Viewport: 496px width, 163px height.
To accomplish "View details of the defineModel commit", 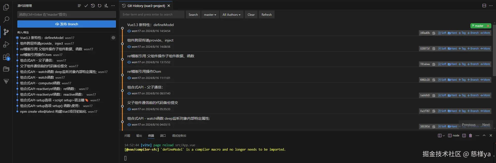I will click(x=129, y=31).
